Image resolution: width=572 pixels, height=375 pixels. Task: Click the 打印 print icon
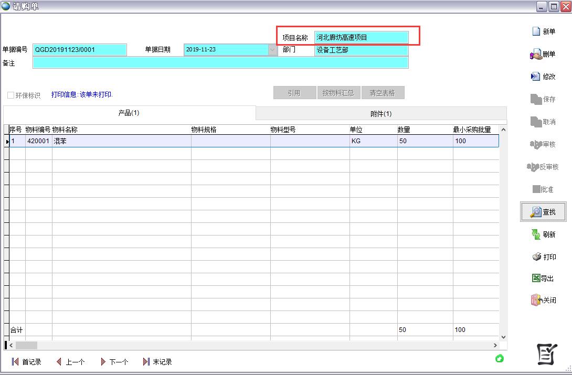pos(536,257)
